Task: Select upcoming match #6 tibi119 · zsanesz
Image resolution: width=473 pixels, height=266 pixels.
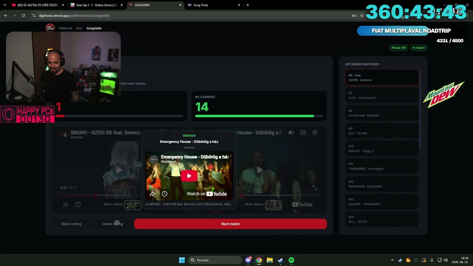Action: 382,78
